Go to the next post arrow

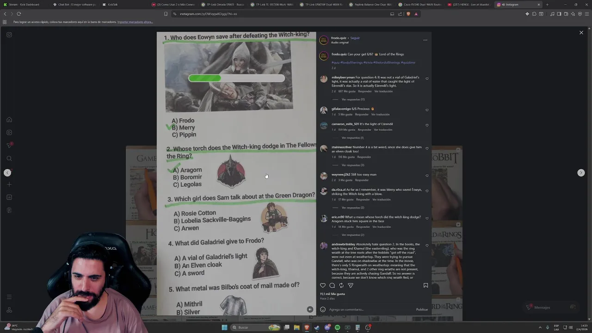coord(581,173)
